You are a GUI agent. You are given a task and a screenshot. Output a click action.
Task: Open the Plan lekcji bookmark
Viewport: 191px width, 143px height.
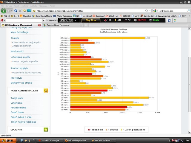[25, 16]
